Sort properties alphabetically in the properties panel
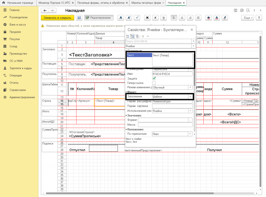The height and width of the screenshot is (197, 266). pyautogui.click(x=128, y=36)
